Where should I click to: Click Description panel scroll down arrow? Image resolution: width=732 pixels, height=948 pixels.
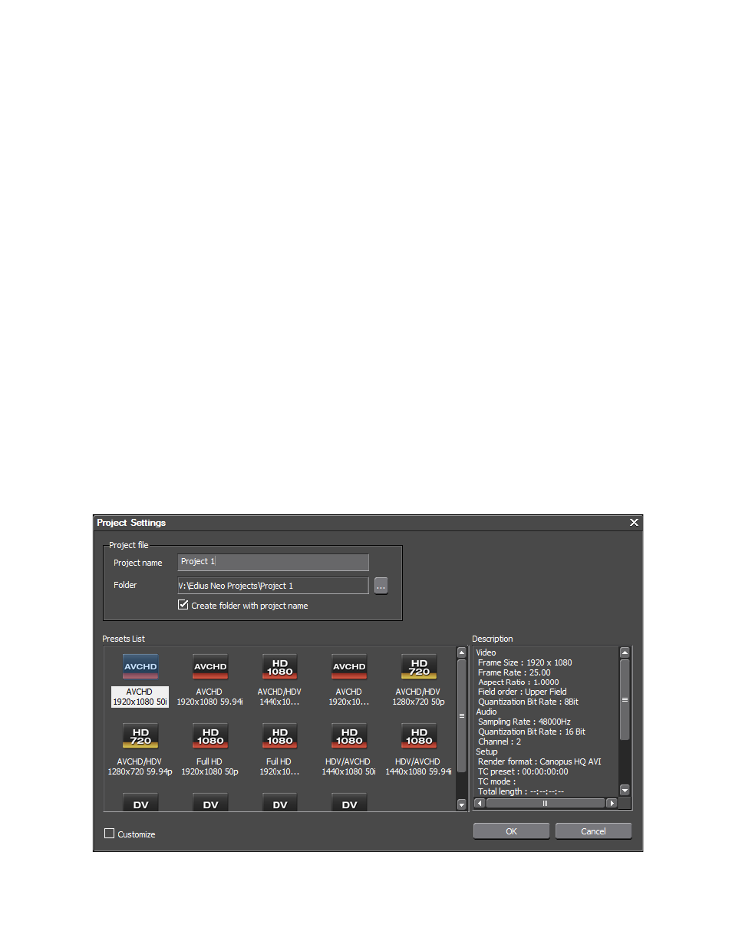625,790
